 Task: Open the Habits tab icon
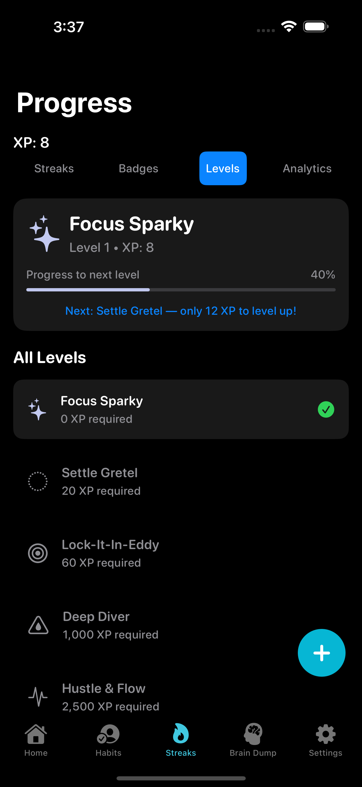click(x=108, y=735)
